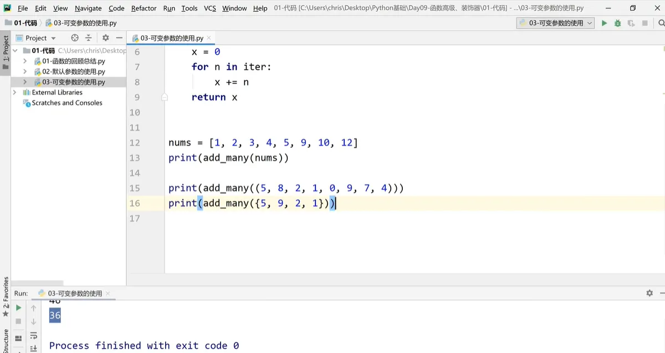Viewport: 665px width, 353px height.
Task: Click the 01-代码 breadcrumb in navigation bar
Action: click(x=21, y=23)
